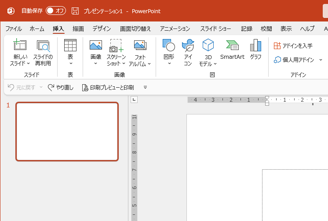The height and width of the screenshot is (221, 328).
Task: Select slide 1 thumbnail in slide panel
Action: 67,132
